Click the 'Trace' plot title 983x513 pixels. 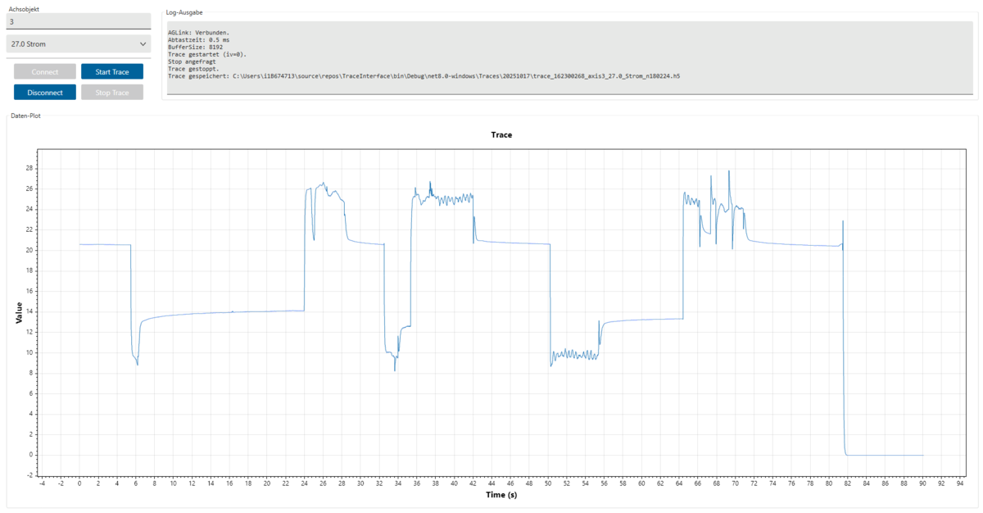(x=501, y=134)
